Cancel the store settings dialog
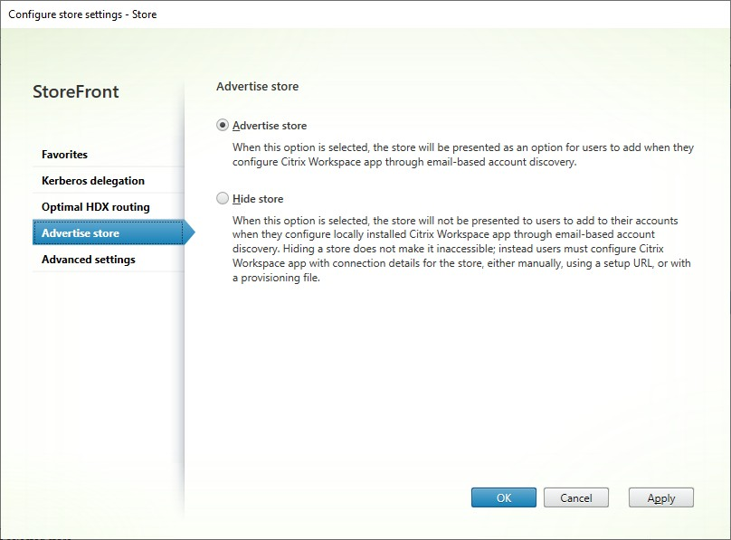This screenshot has height=540, width=731. click(x=576, y=497)
